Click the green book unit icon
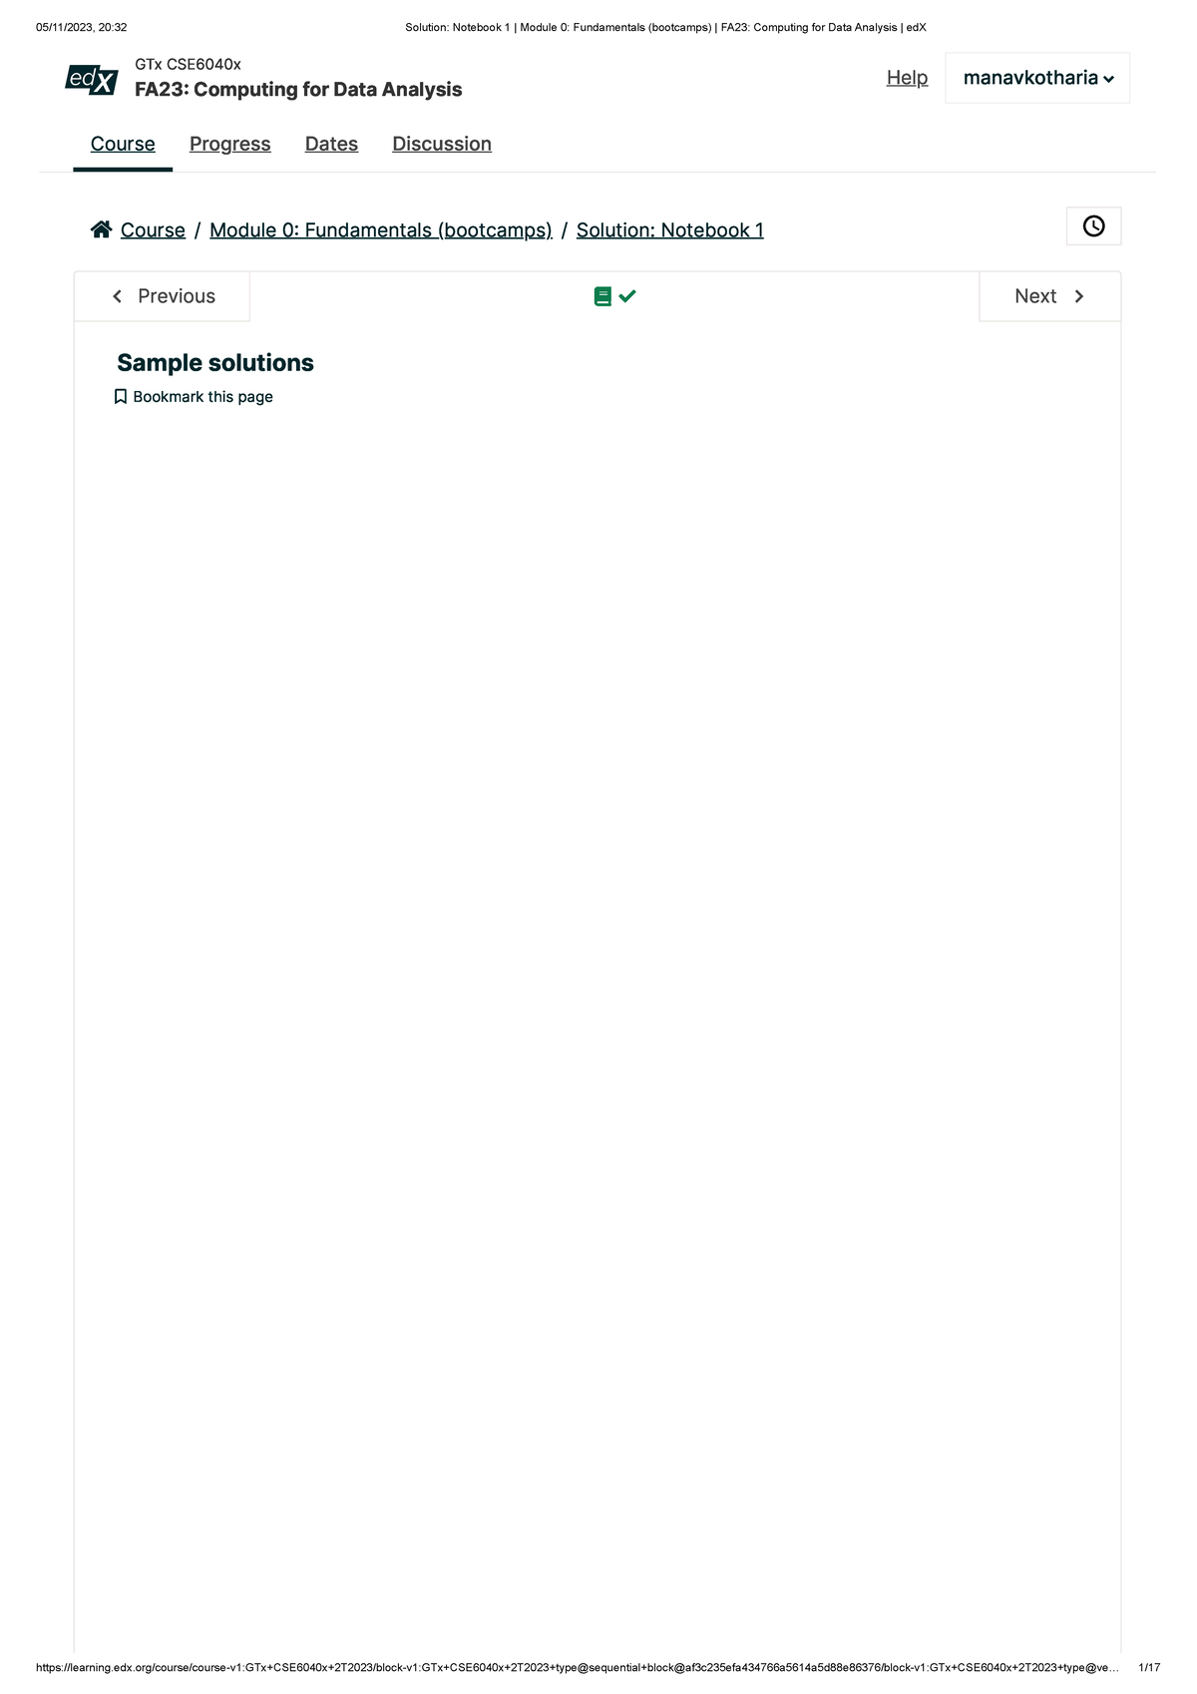 602,296
